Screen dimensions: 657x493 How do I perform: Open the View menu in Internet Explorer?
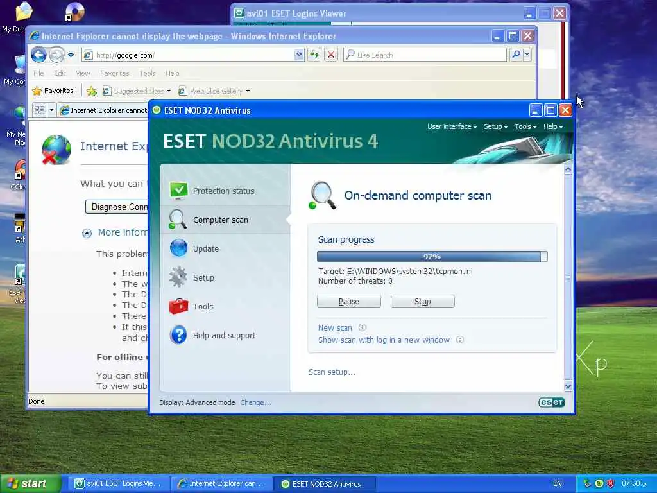83,73
